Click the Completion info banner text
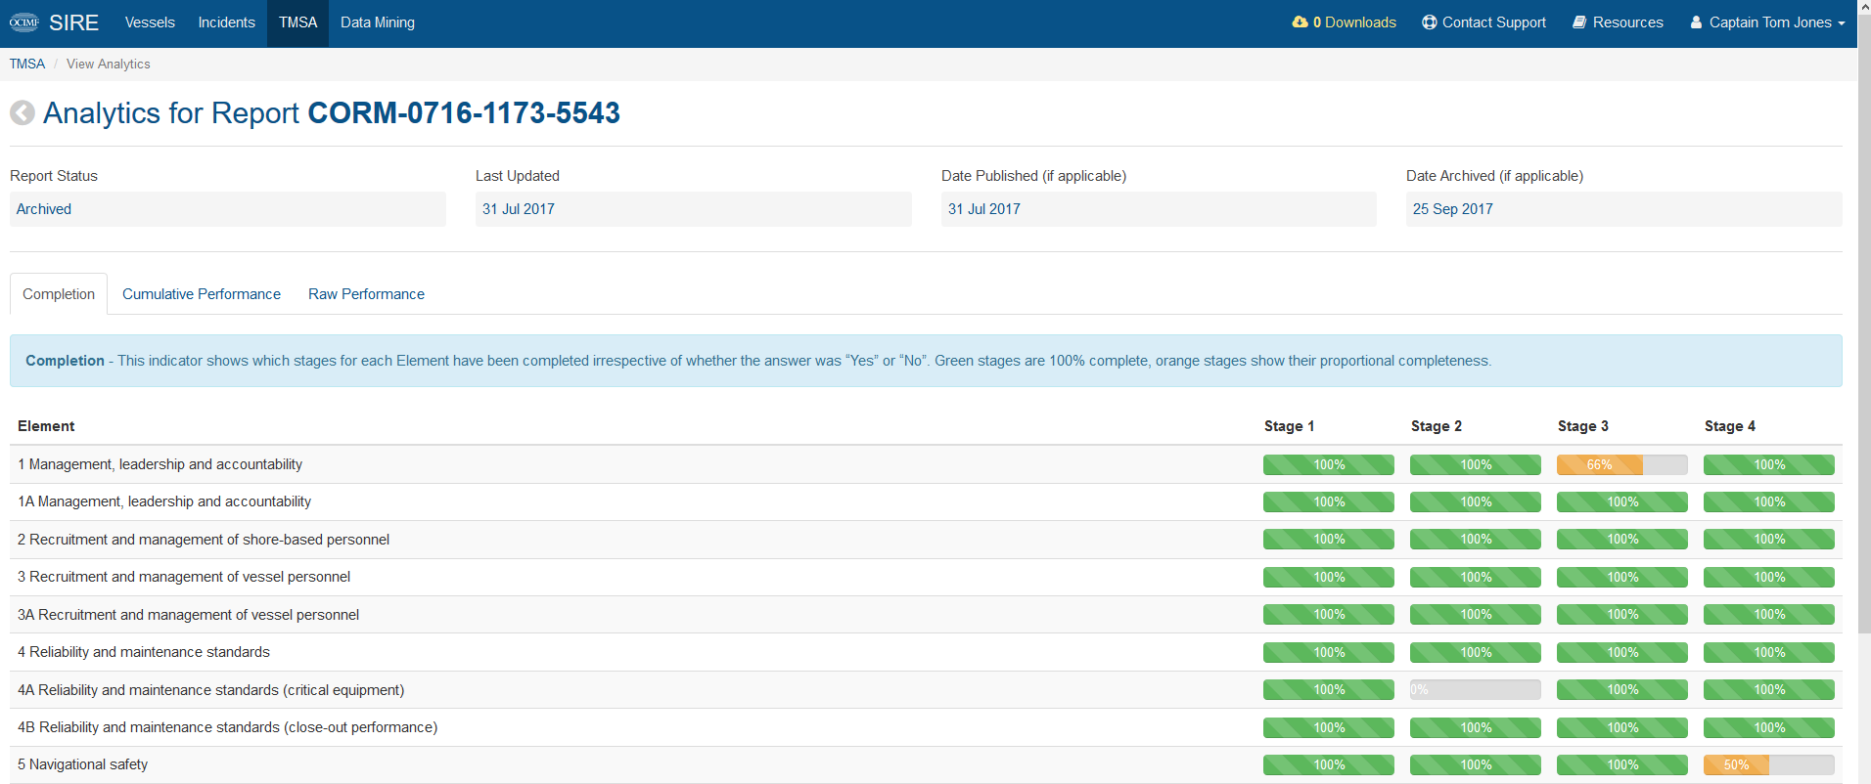The width and height of the screenshot is (1871, 784). click(x=758, y=361)
